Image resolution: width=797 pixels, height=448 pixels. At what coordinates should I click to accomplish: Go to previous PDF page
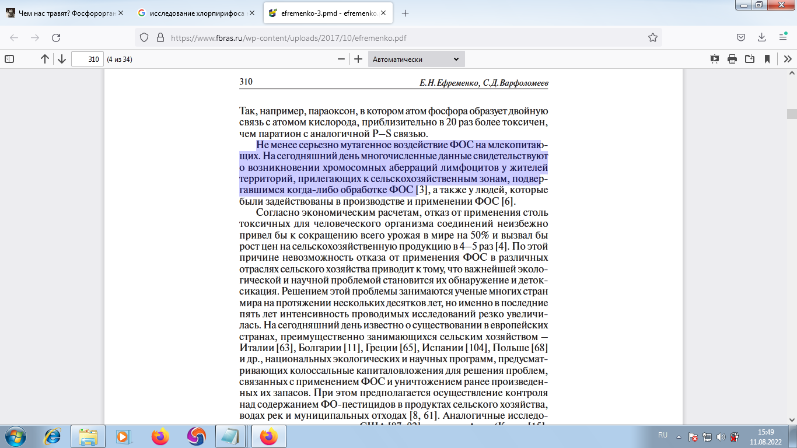pos(45,59)
